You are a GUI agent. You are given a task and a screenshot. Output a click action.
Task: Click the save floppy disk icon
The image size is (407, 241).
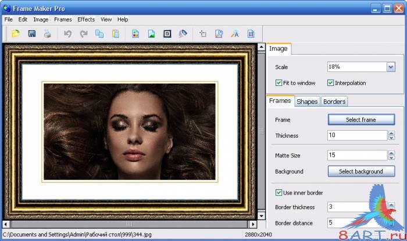[x=32, y=34]
